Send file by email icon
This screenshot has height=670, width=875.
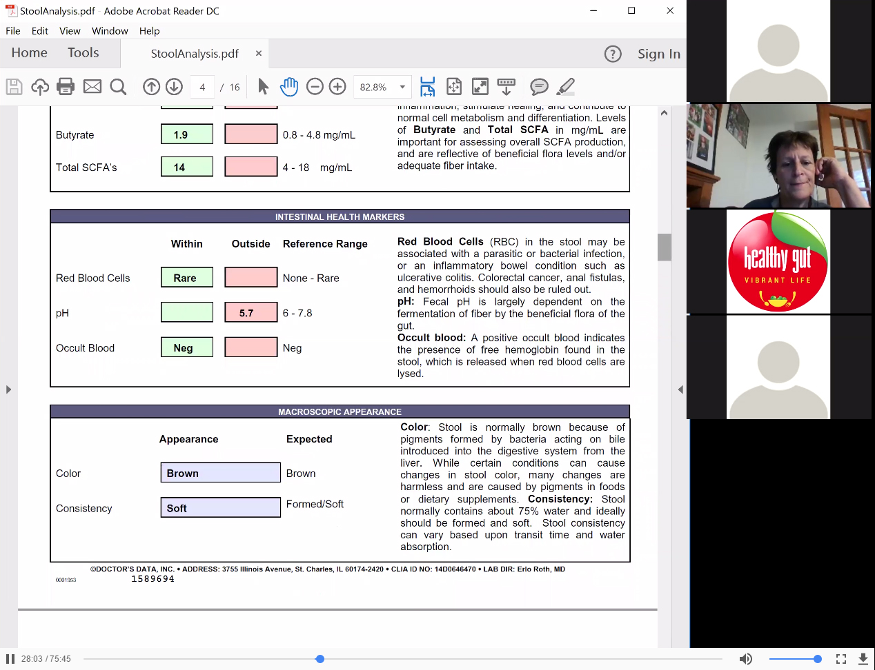pyautogui.click(x=92, y=87)
